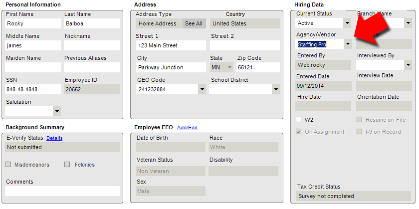Viewport: 419px width, 209px height.
Task: Select the Survey not completed tax credit field
Action: click(x=354, y=196)
